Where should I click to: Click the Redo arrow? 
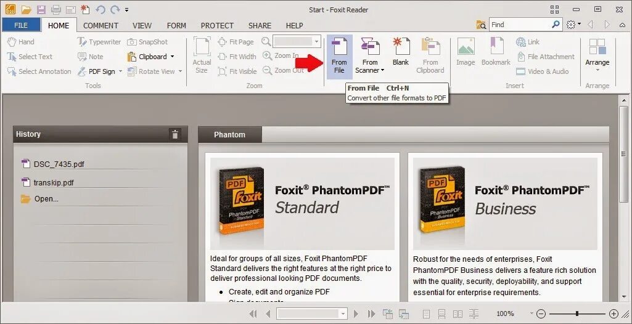tap(115, 9)
